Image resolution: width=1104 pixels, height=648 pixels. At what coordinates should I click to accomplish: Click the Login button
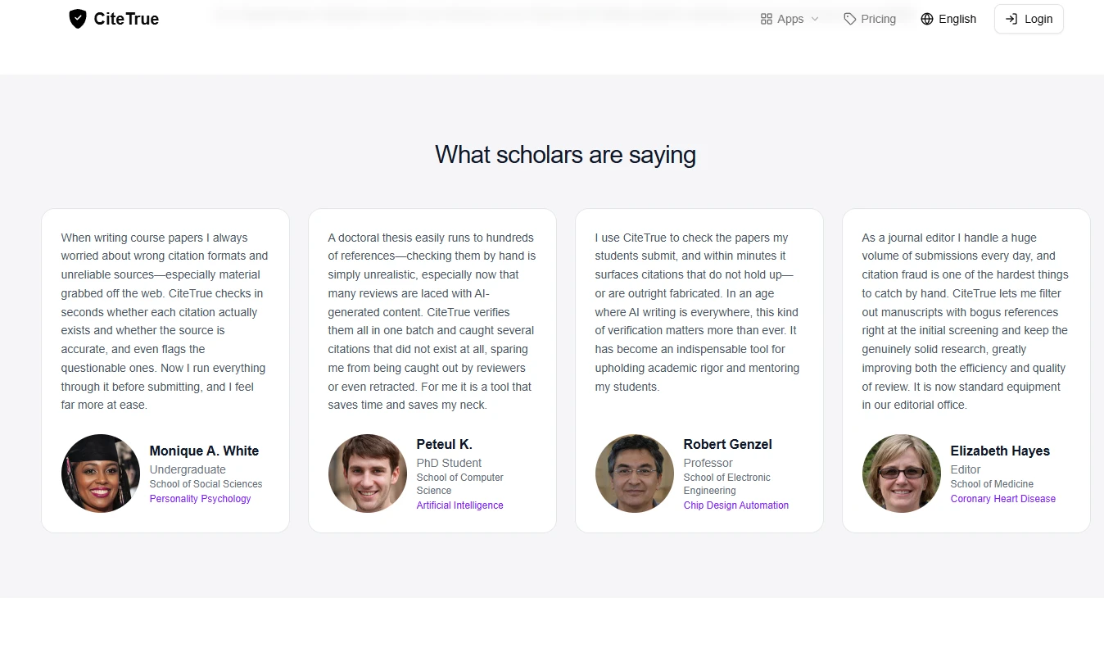coord(1029,19)
